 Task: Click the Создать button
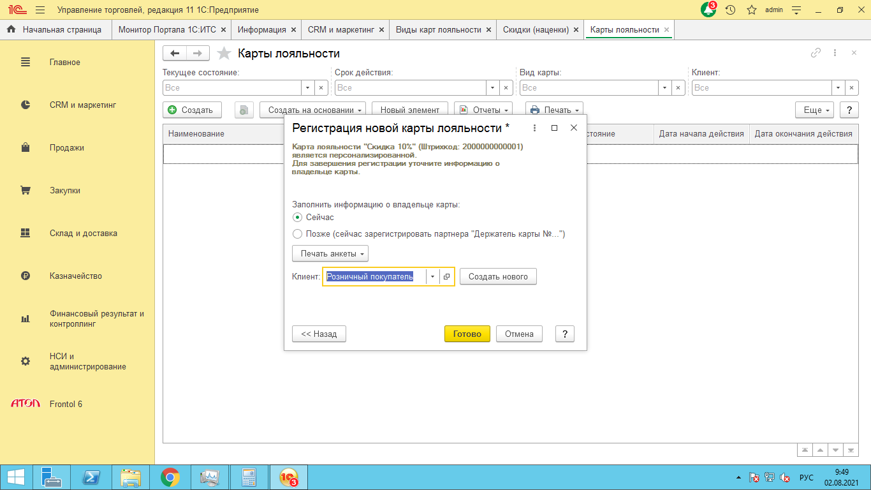click(192, 110)
